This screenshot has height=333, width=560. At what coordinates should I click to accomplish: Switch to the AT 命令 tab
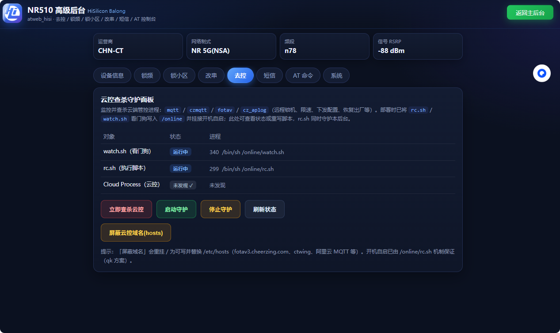pyautogui.click(x=303, y=76)
